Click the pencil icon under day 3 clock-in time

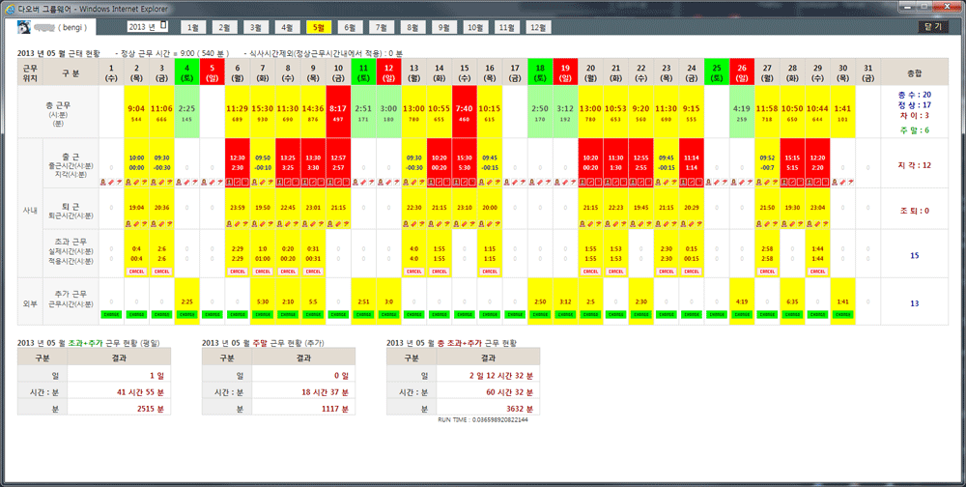[161, 181]
